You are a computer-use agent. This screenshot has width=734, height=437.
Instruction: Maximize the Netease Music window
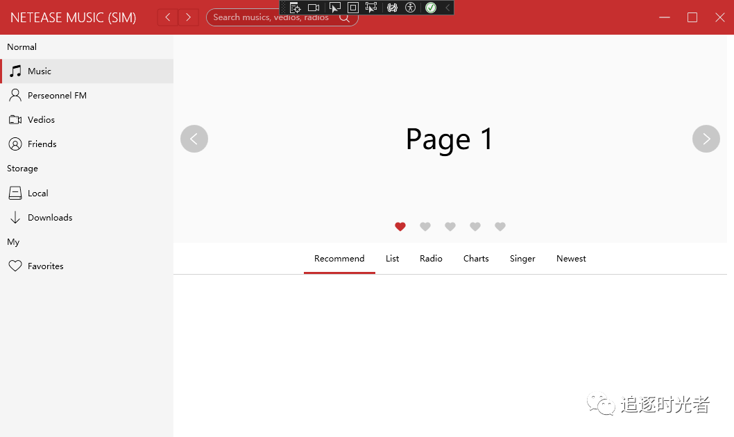pos(692,17)
